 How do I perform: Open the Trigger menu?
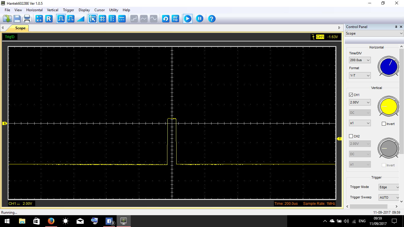(x=68, y=10)
